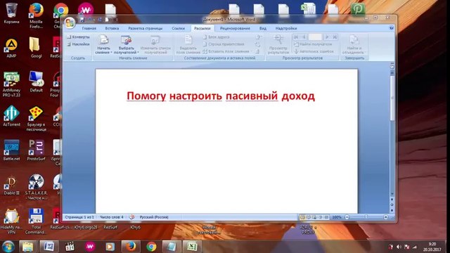
Task: Switch to the Ссылки tab
Action: (178, 28)
